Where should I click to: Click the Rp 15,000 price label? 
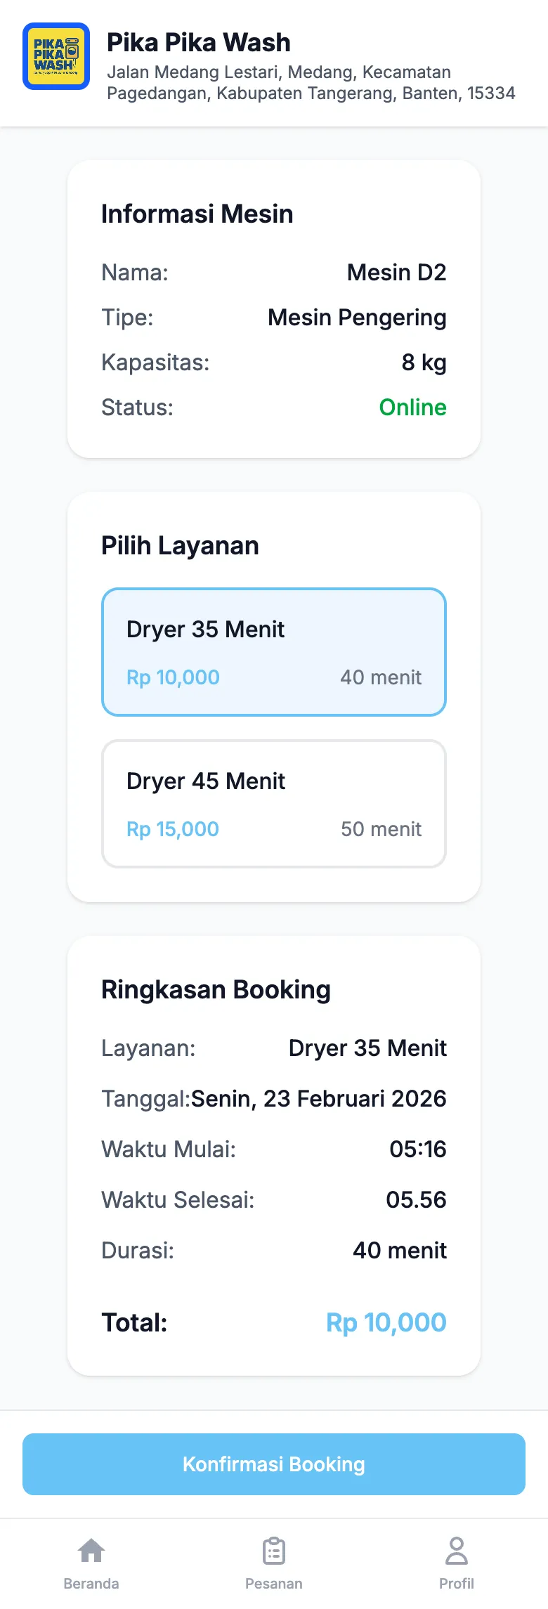(173, 829)
